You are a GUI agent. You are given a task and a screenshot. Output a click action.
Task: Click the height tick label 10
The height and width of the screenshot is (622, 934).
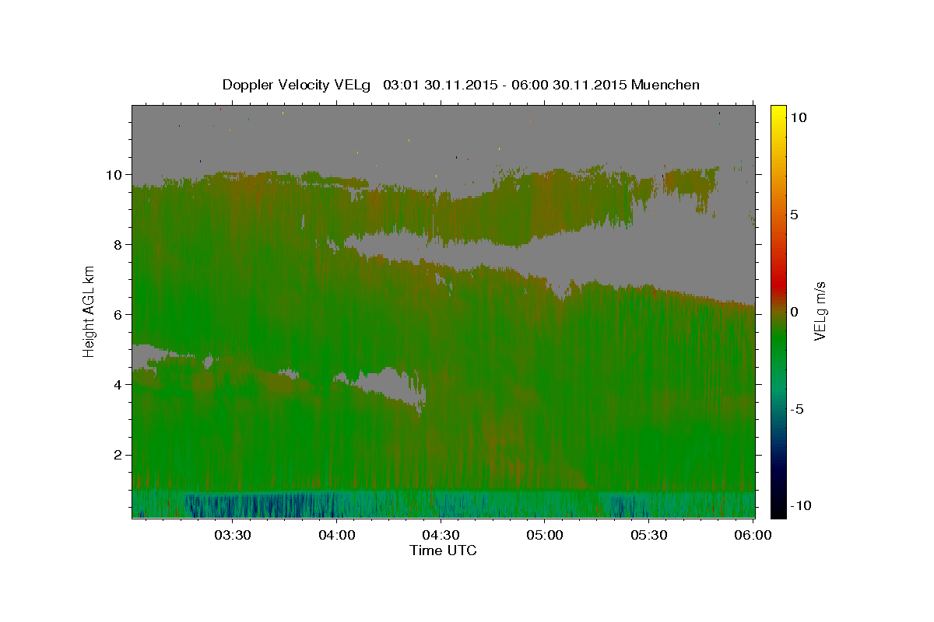115,174
